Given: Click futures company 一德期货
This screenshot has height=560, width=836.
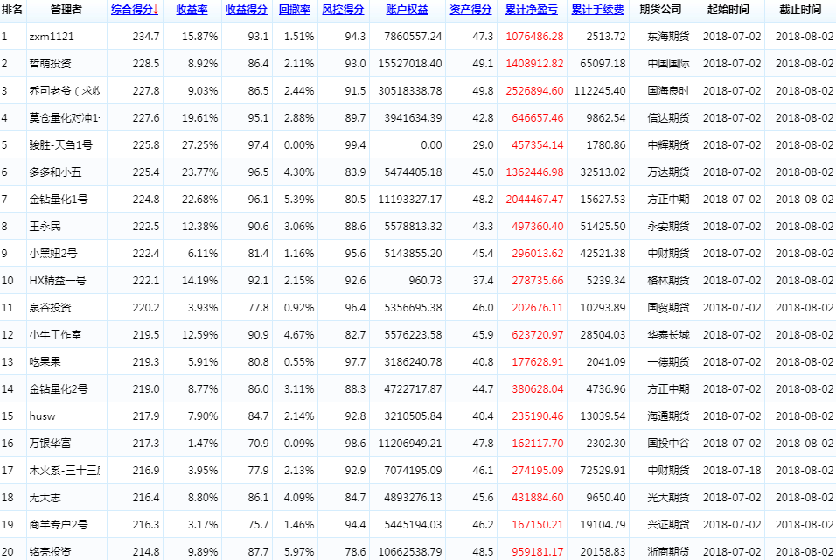Looking at the screenshot, I should pyautogui.click(x=669, y=362).
